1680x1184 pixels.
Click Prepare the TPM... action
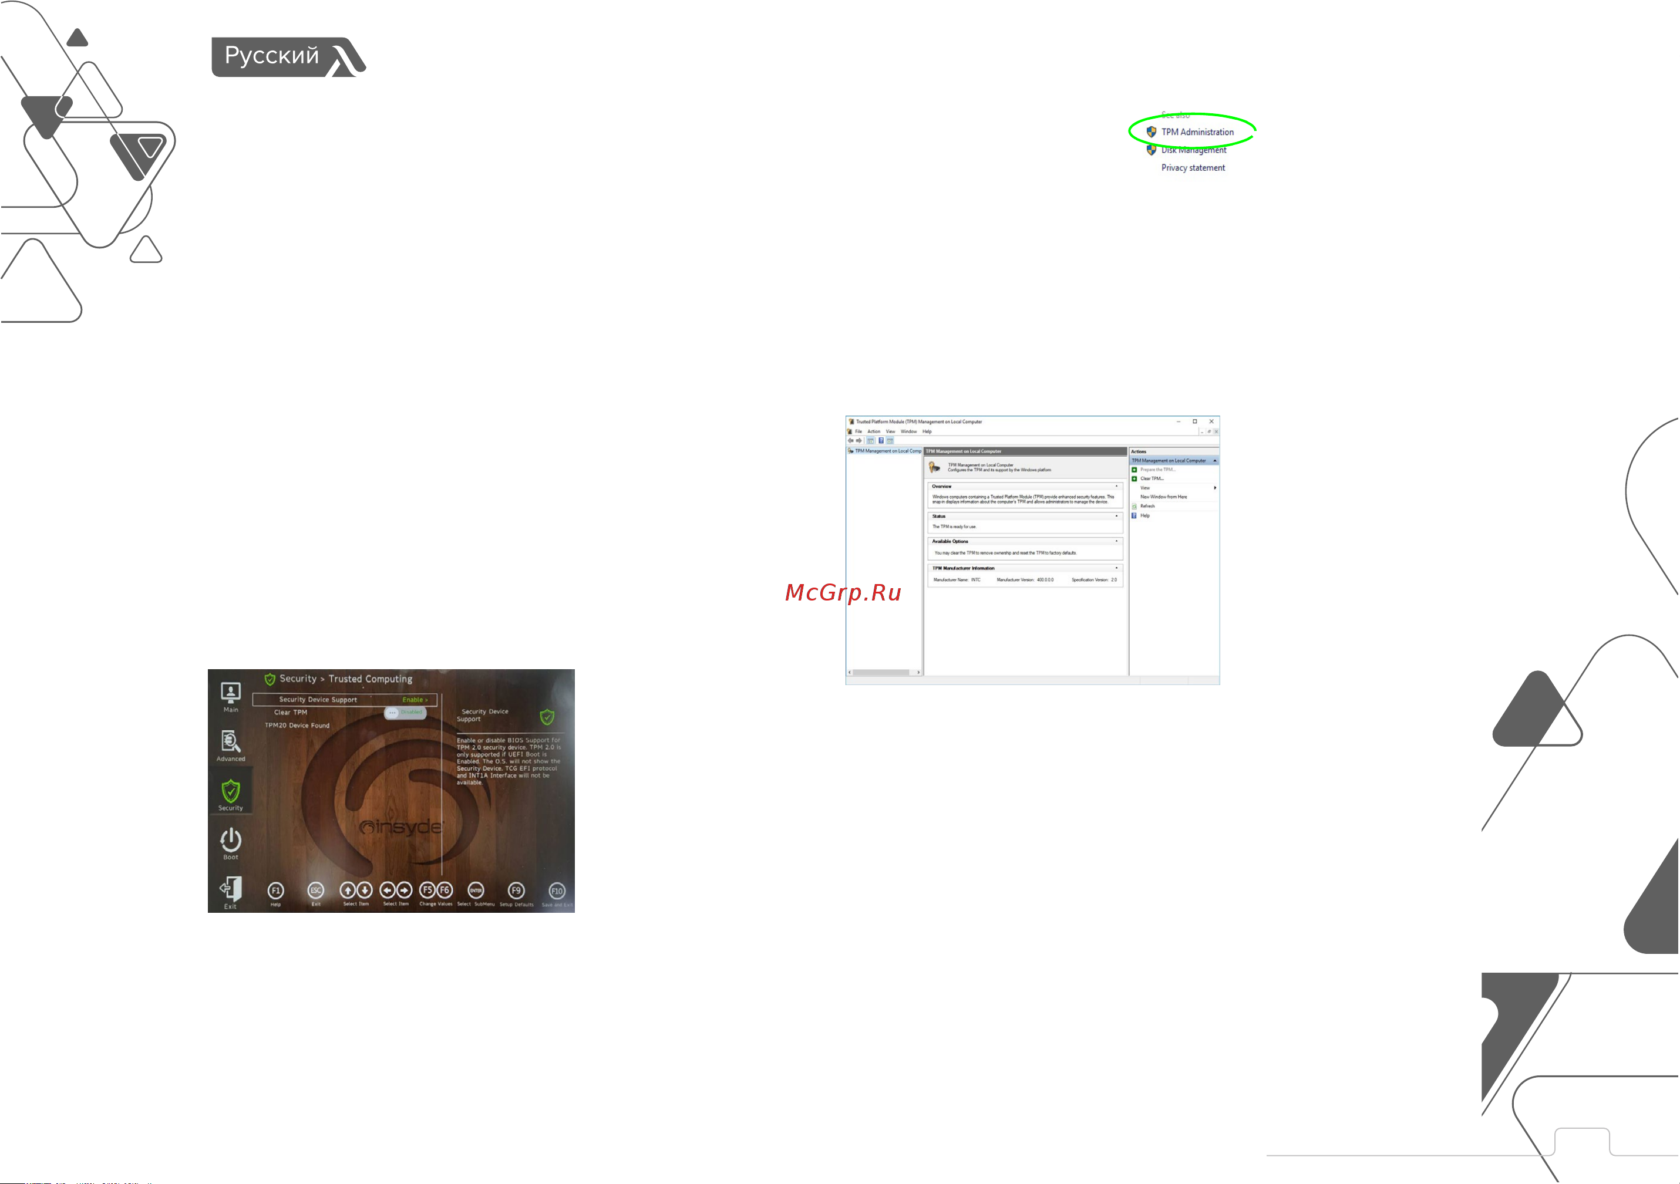[1157, 470]
